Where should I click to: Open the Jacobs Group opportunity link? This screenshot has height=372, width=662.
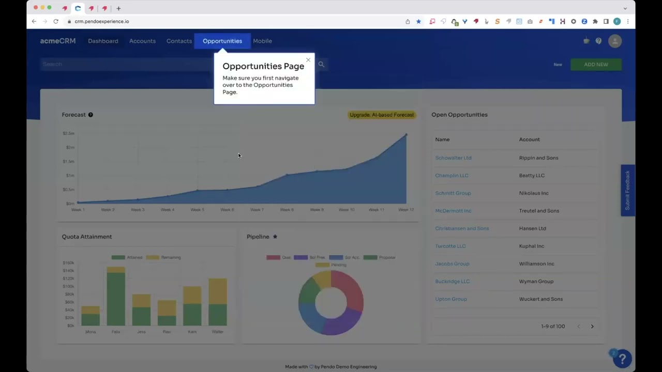coord(452,263)
